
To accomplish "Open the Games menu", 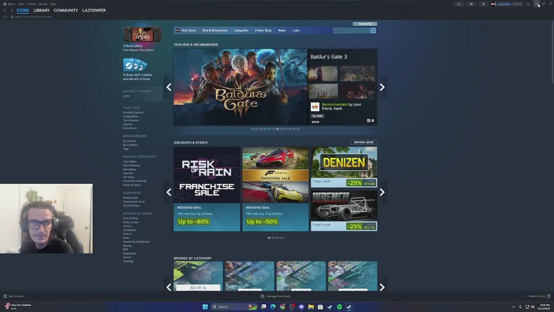I will [43, 4].
